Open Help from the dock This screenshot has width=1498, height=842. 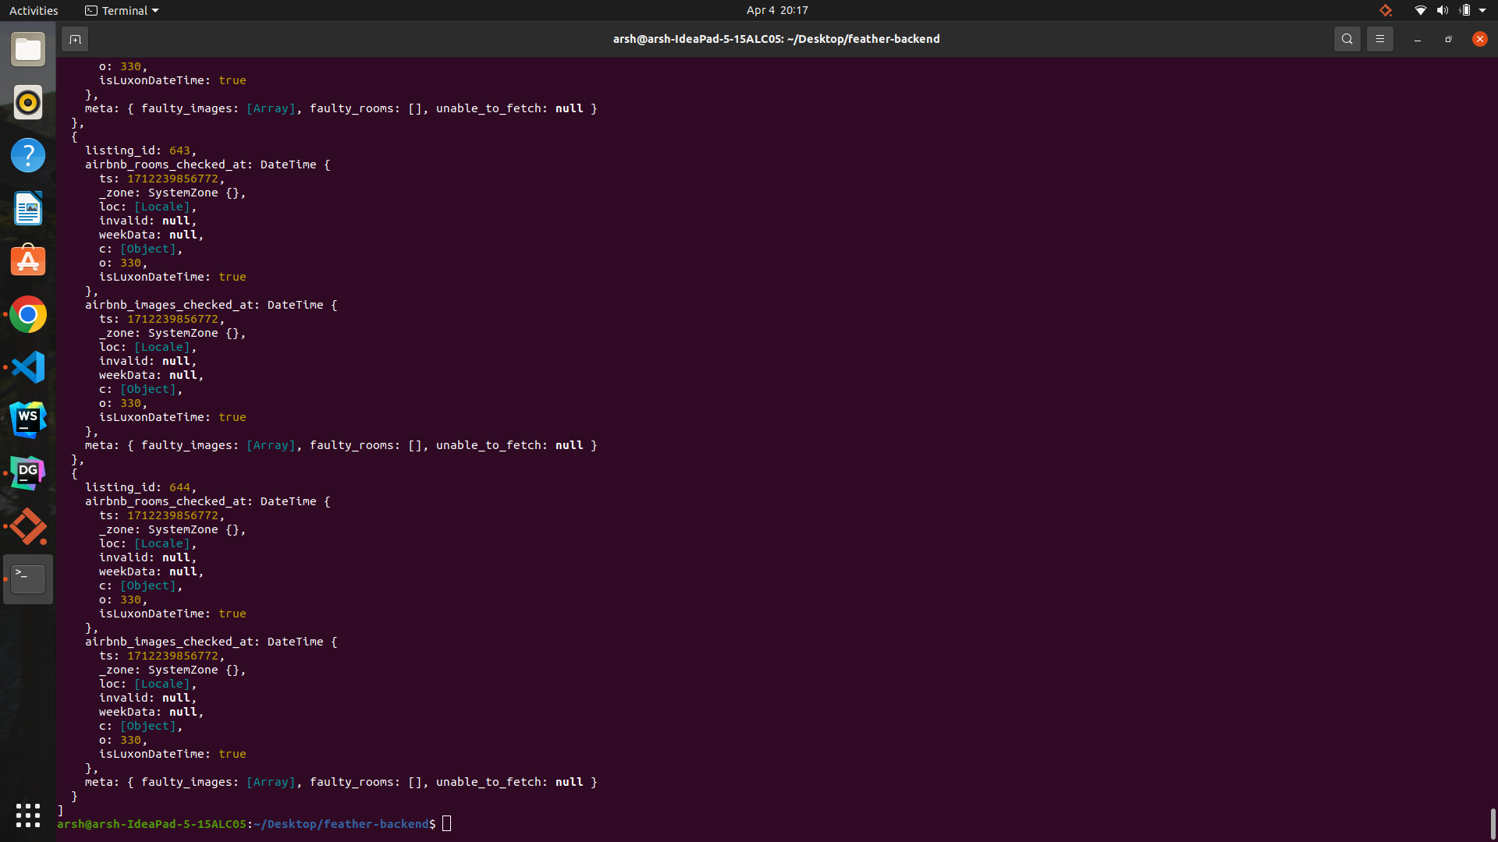pyautogui.click(x=28, y=155)
